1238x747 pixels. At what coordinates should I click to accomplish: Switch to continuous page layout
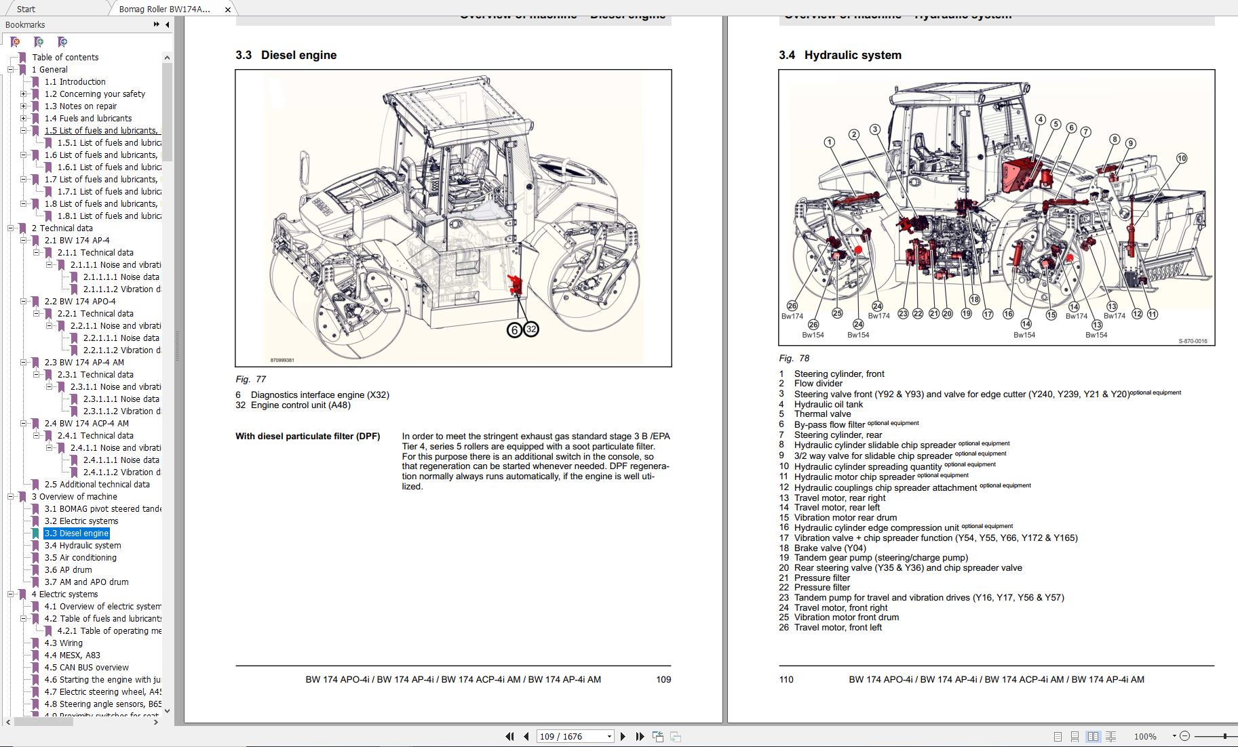[x=1075, y=736]
